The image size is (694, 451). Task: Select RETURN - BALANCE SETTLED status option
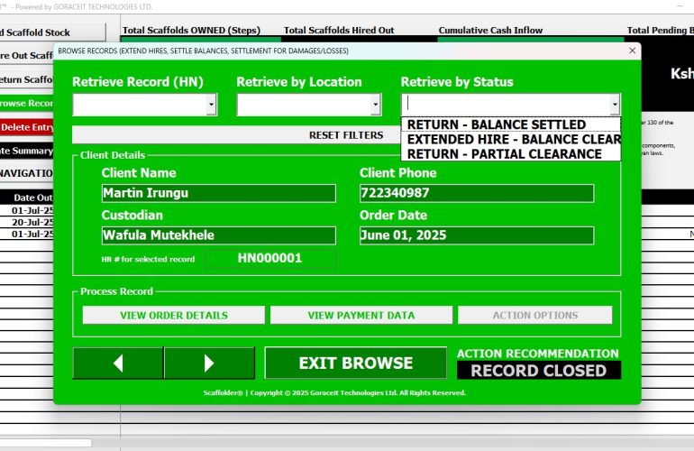point(496,124)
